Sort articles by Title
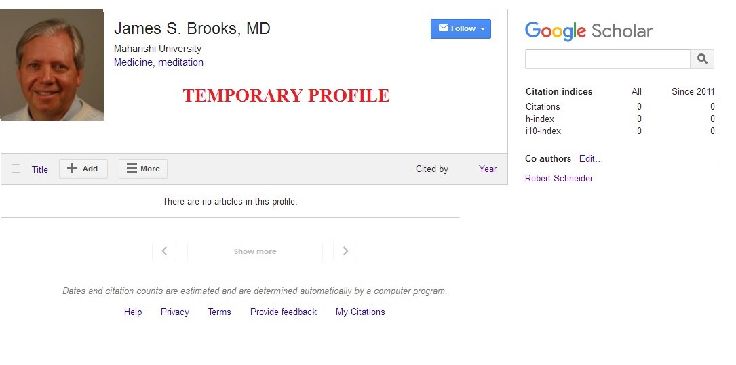The width and height of the screenshot is (736, 365). click(40, 169)
